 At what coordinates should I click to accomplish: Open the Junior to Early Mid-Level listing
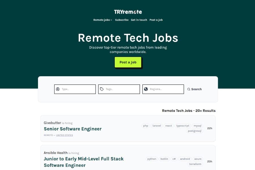[83, 162]
